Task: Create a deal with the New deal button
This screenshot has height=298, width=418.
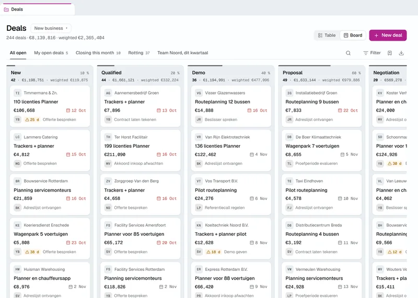Action: point(388,35)
